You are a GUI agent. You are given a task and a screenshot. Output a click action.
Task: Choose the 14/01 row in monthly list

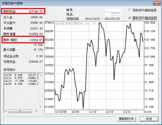point(21,84)
